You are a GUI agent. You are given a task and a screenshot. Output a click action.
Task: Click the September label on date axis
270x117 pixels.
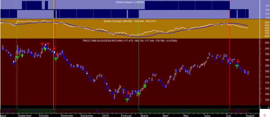pos(25,116)
